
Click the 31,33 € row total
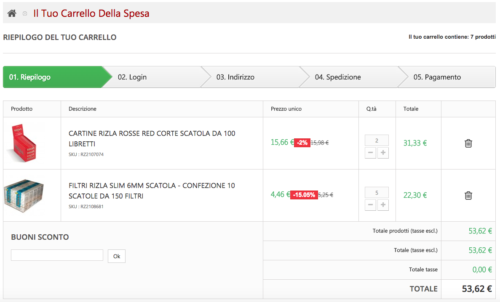pos(415,143)
